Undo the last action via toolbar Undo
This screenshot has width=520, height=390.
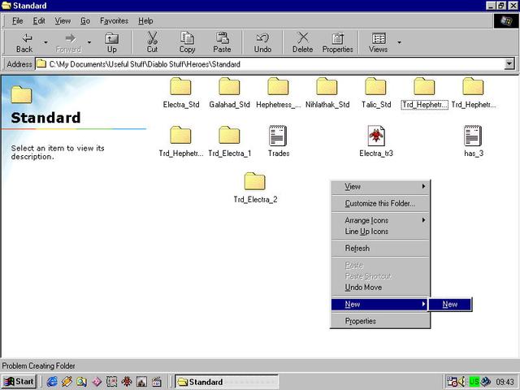tap(262, 42)
